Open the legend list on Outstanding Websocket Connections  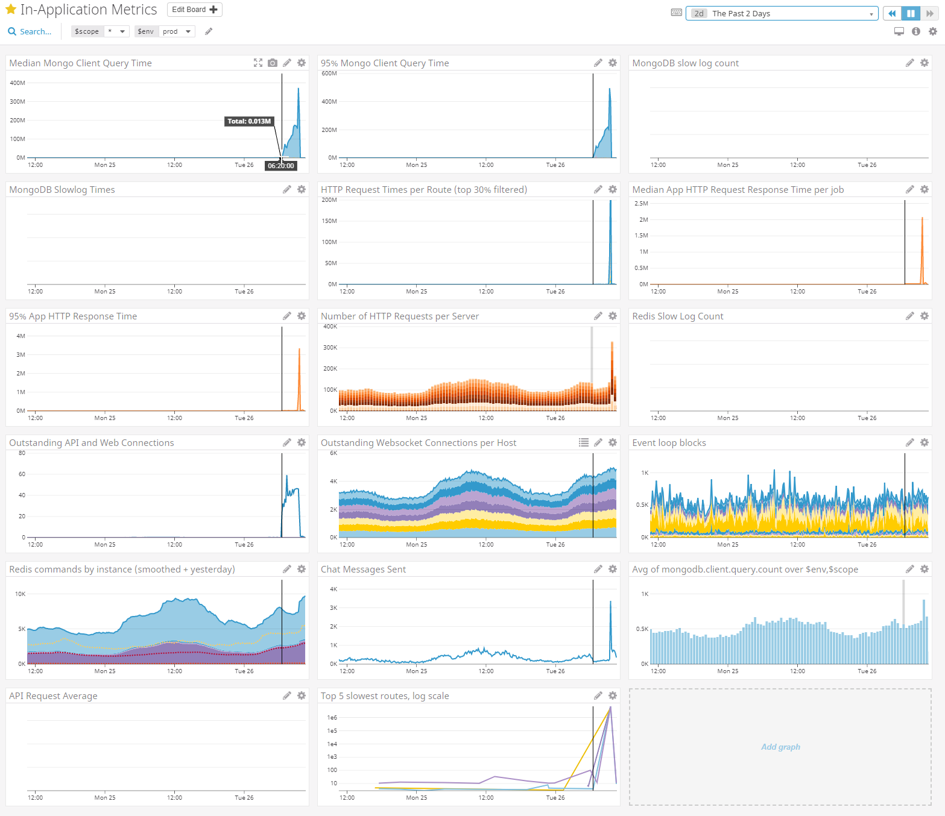pos(583,442)
